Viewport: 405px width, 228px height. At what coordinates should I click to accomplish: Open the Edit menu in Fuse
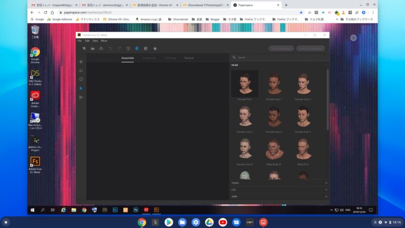point(88,41)
